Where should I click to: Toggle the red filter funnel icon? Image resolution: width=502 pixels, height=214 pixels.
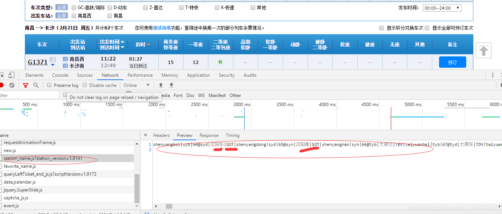tap(26, 85)
